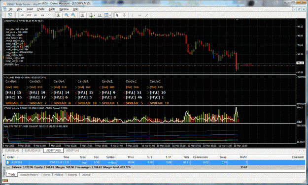Screen dimensions: 308x185
Task: Open the Tools menu
Action: tap(52, 9)
